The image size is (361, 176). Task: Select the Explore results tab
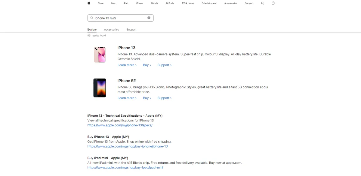point(92,29)
